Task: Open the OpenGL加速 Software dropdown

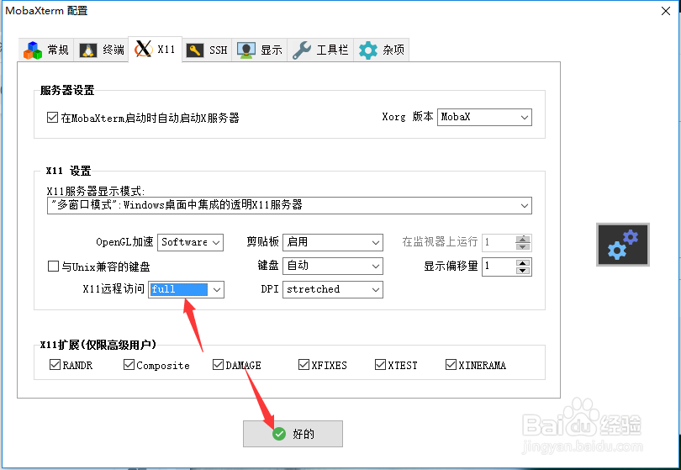Action: (x=190, y=242)
